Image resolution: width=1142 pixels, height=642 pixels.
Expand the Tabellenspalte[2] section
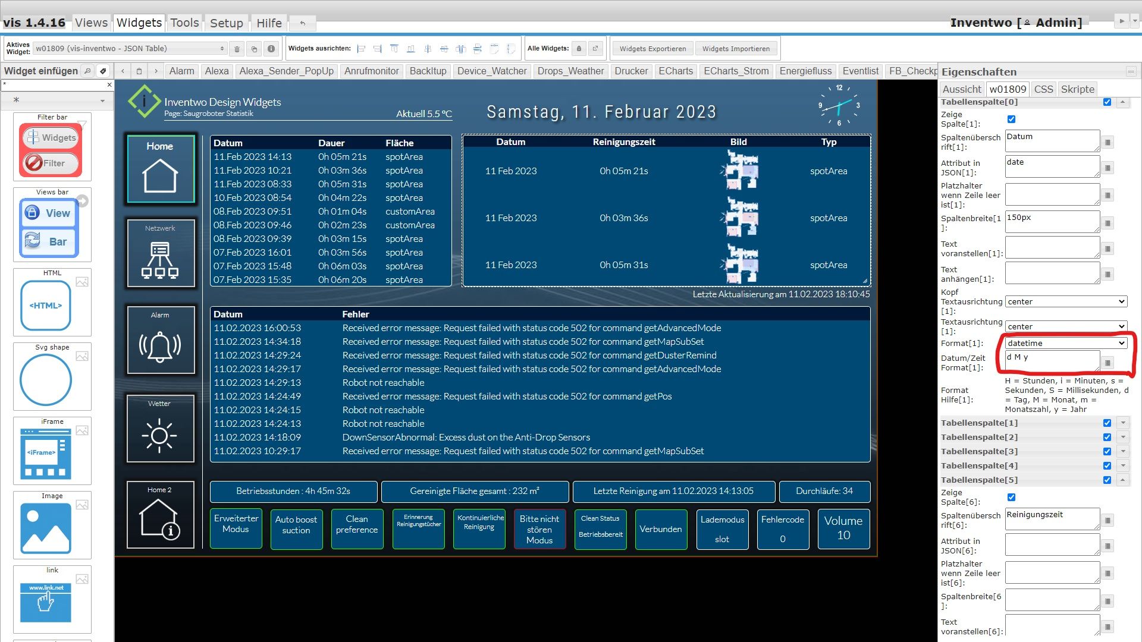click(1122, 438)
